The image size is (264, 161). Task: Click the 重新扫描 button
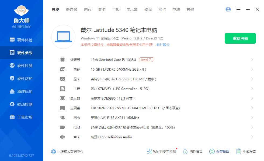tap(240, 38)
